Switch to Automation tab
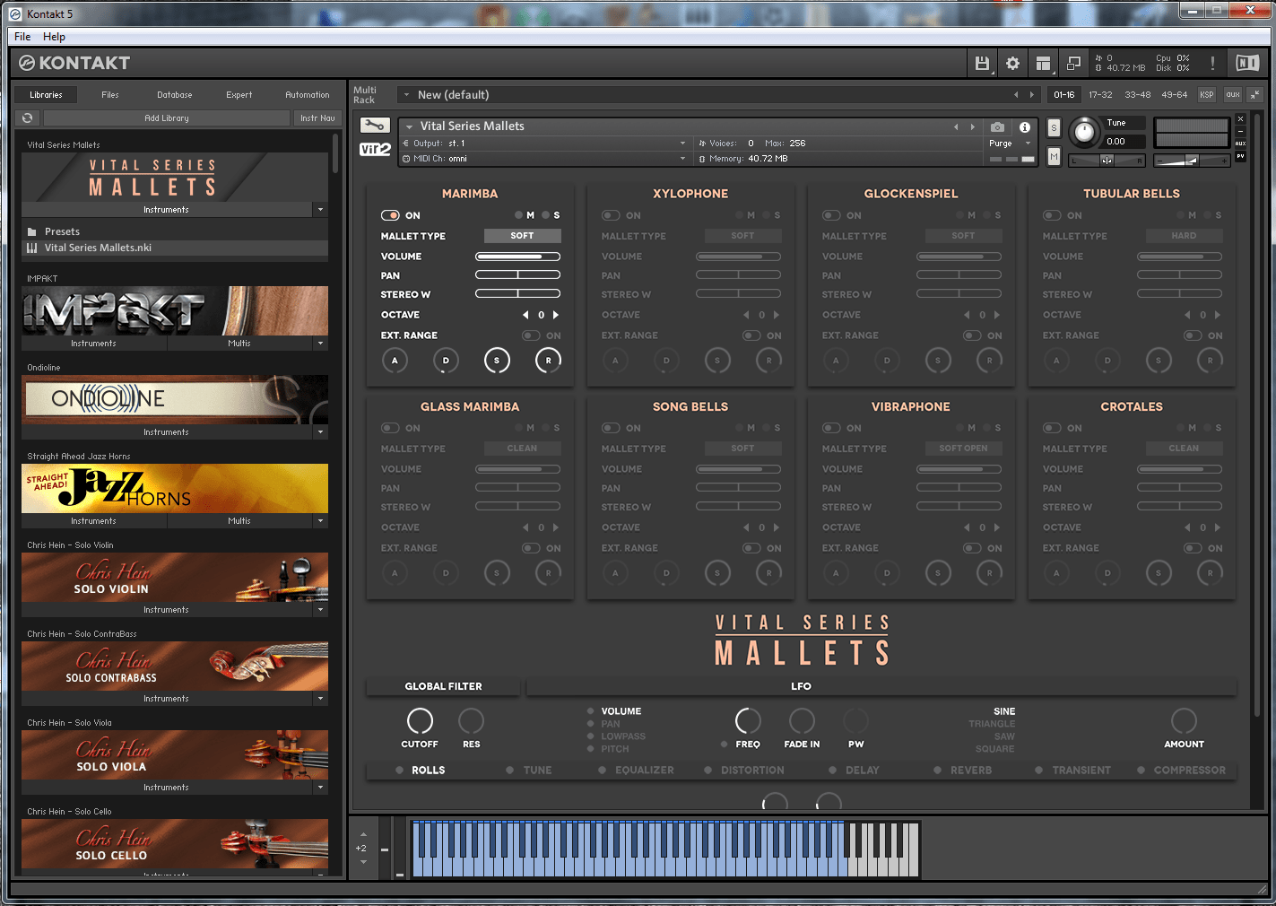This screenshot has height=906, width=1276. point(308,94)
